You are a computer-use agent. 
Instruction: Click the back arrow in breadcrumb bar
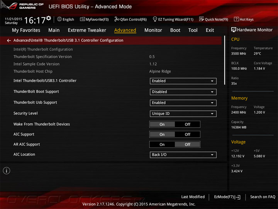pyautogui.click(x=9, y=41)
